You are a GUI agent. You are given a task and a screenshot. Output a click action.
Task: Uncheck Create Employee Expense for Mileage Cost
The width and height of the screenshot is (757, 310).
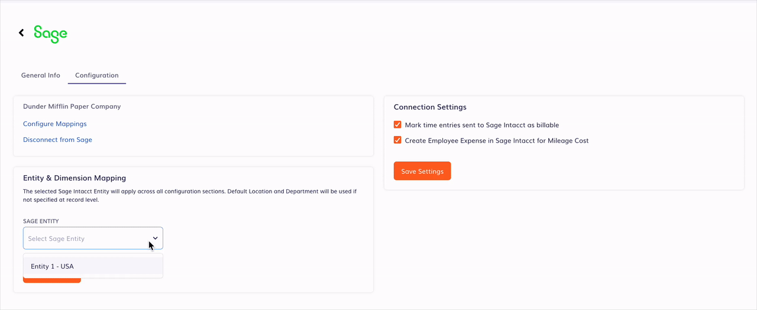pyautogui.click(x=397, y=140)
